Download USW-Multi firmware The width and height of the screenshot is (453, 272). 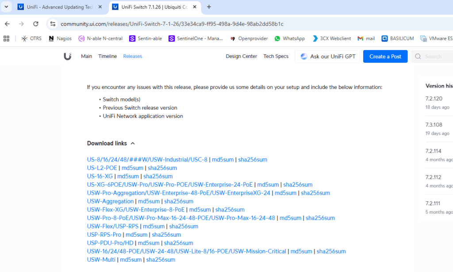pos(101,260)
